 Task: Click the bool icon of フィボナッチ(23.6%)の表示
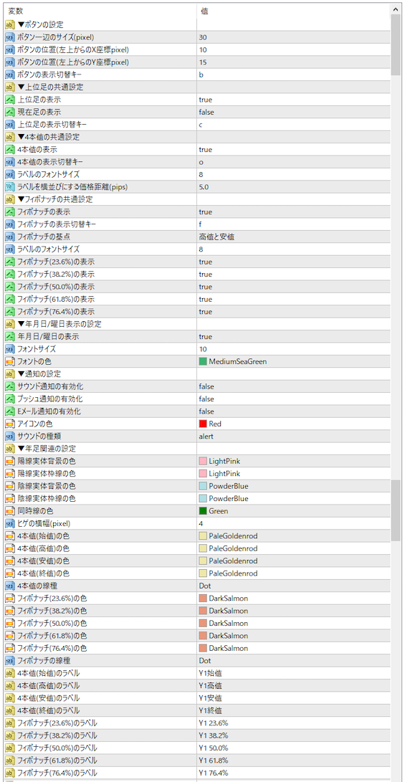click(10, 262)
